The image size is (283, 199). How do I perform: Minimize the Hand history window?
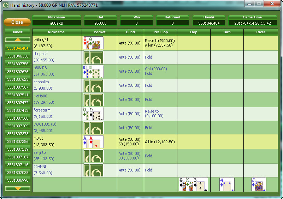[x=249, y=4]
